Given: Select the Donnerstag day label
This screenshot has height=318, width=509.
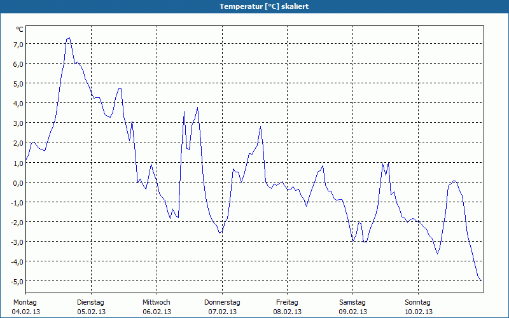Looking at the screenshot, I should 222,303.
